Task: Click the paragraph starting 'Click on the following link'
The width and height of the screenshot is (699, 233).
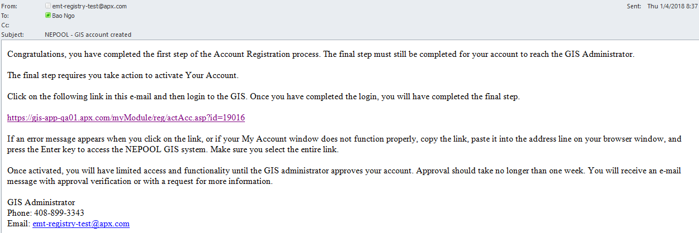Action: (x=263, y=96)
